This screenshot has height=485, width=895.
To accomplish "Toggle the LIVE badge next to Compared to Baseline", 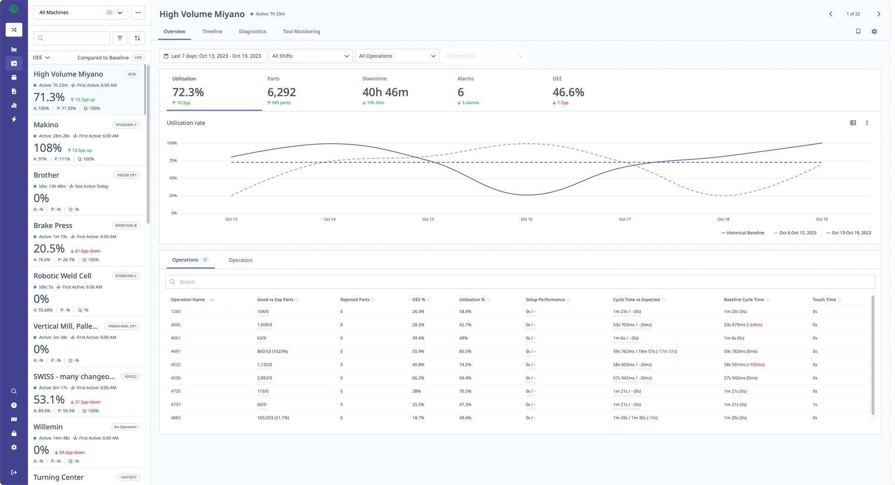I will point(138,57).
